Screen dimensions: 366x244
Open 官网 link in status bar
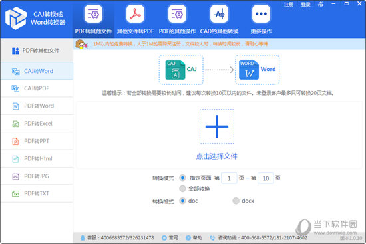(x=173, y=238)
